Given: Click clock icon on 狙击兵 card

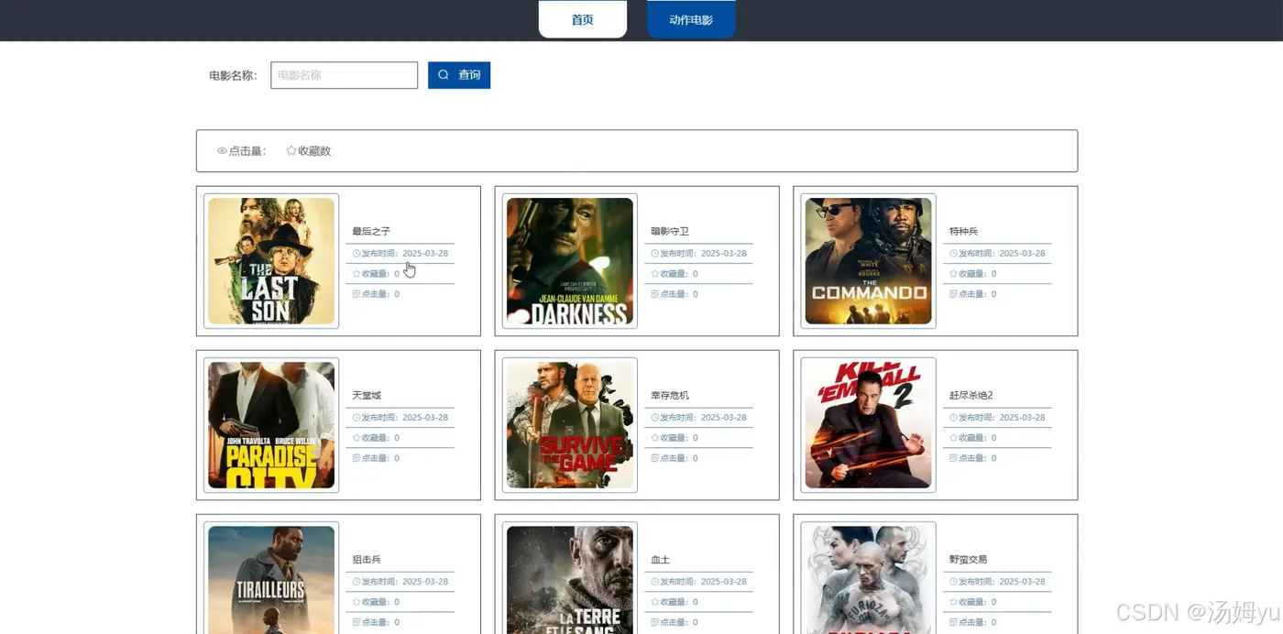Looking at the screenshot, I should coord(356,582).
